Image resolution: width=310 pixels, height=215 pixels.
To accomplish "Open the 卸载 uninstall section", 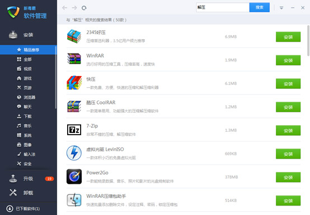I will coord(29,193).
